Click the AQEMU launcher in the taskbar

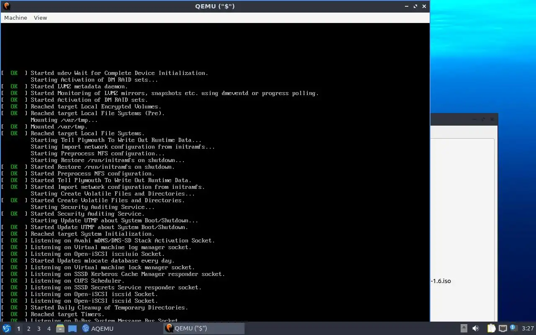click(x=98, y=328)
